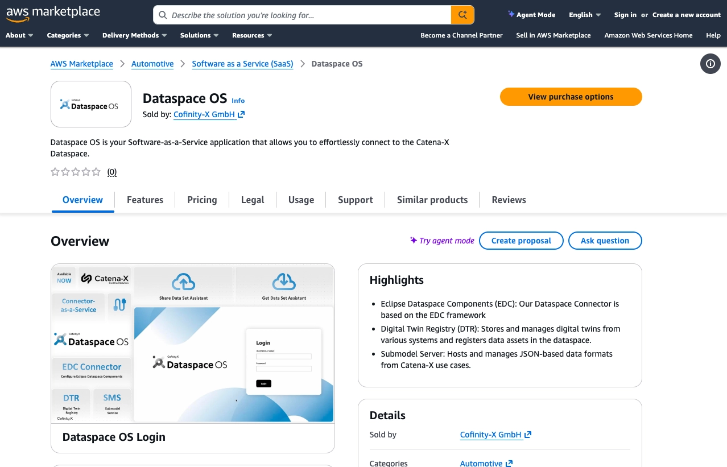Screen dimensions: 727x467
Task: Open Amazon Web Services Home link
Action: point(648,35)
